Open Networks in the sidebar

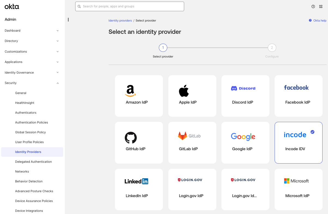click(x=22, y=171)
